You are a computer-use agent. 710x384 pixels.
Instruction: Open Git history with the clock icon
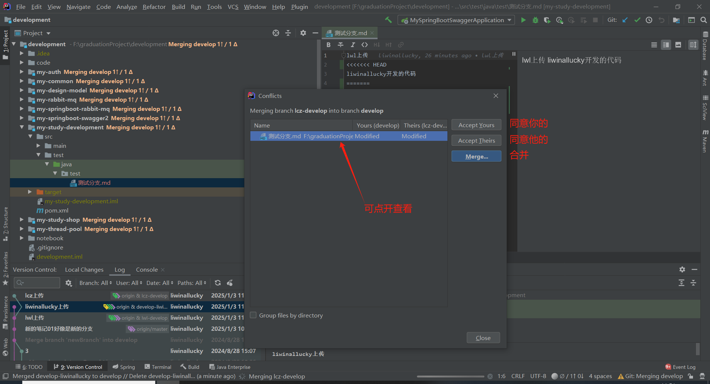tap(649, 20)
